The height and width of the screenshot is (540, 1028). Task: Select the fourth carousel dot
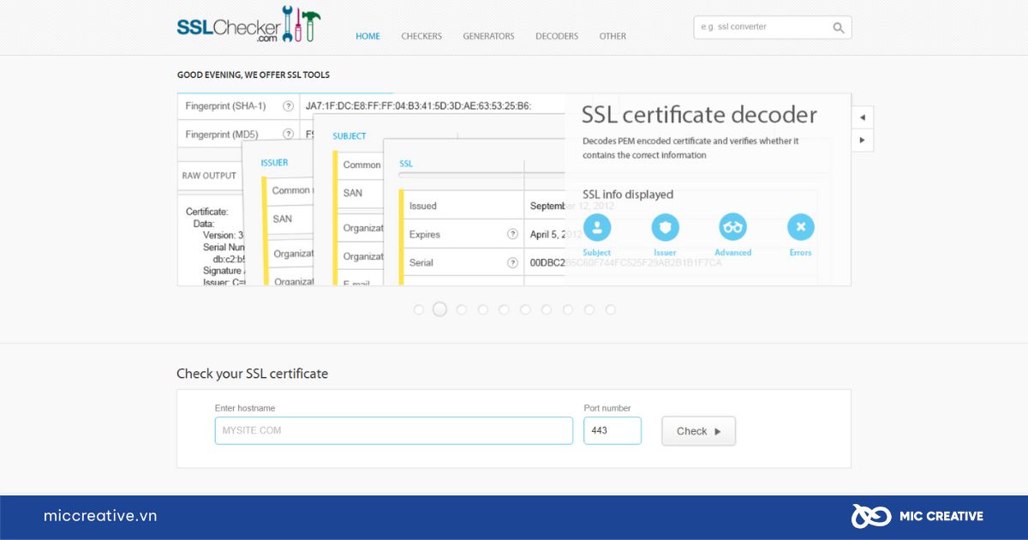tap(483, 309)
